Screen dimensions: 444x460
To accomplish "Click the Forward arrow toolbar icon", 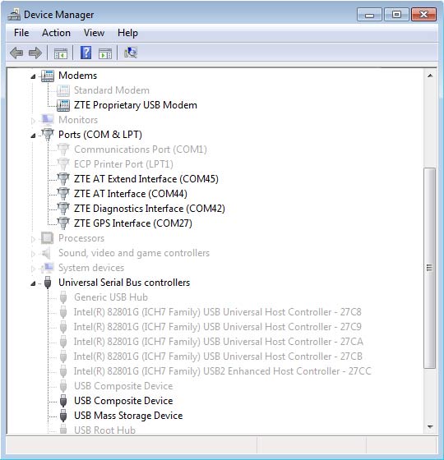I will coord(35,53).
